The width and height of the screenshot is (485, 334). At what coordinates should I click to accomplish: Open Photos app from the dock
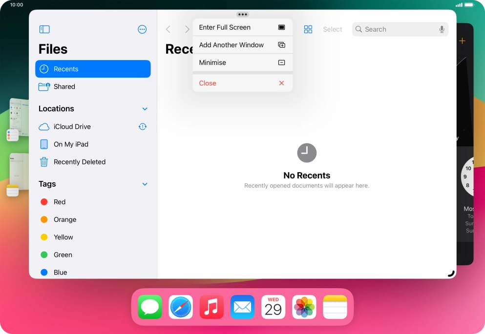click(x=304, y=307)
